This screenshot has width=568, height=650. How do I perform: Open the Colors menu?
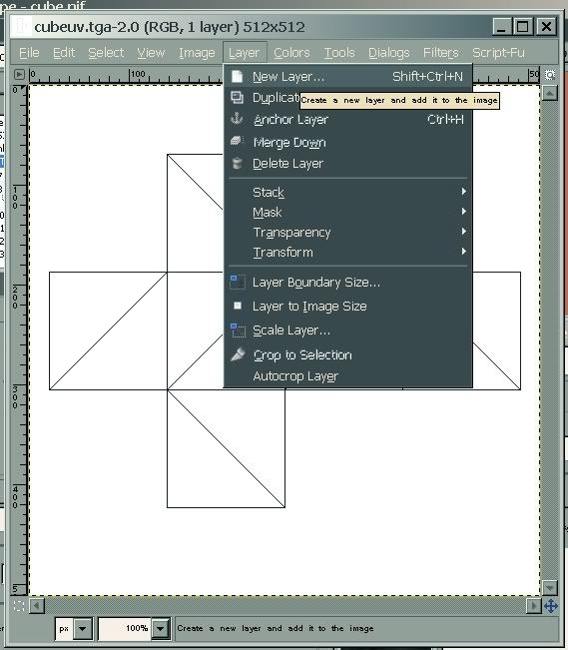(291, 53)
